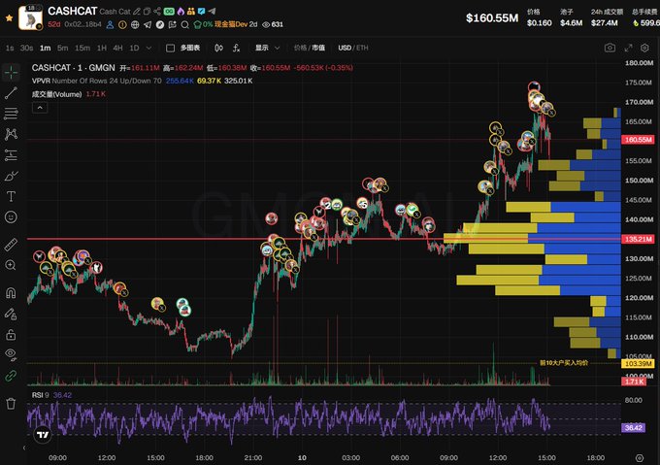Switch to 市值 market cap mode
Image resolution: width=660 pixels, height=465 pixels.
coord(318,48)
